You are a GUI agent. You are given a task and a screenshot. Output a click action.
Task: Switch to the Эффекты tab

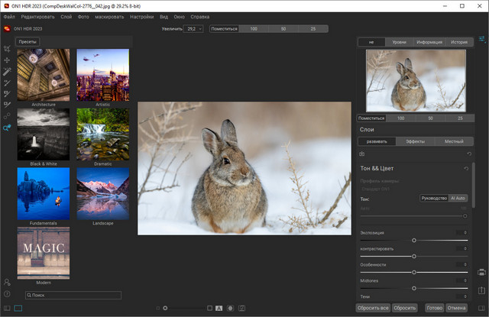[416, 141]
